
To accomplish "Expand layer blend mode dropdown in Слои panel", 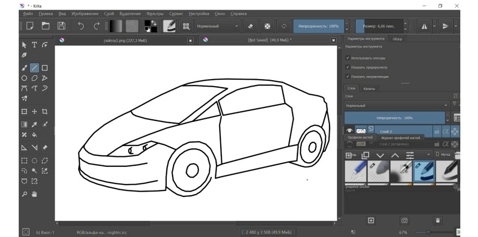I will pyautogui.click(x=397, y=106).
